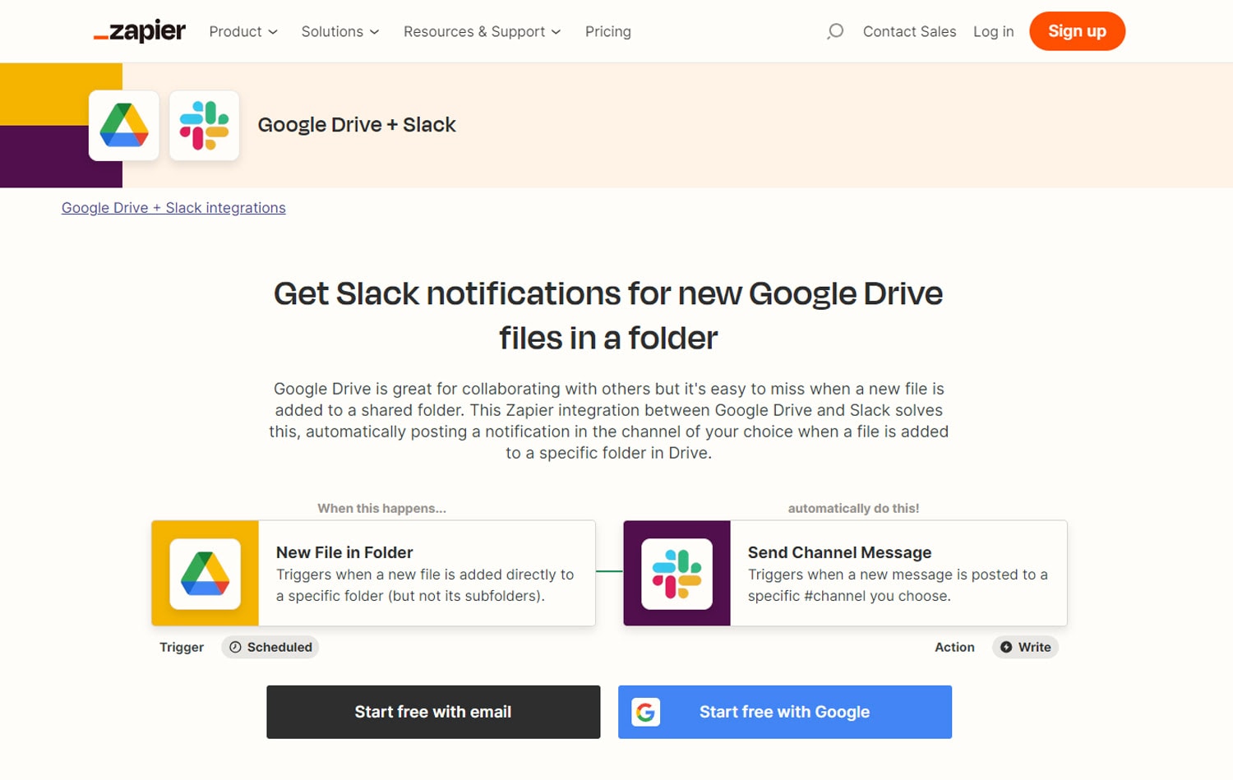Toggle the Scheduled status pill under the trigger
Viewport: 1233px width, 780px height.
[x=270, y=647]
